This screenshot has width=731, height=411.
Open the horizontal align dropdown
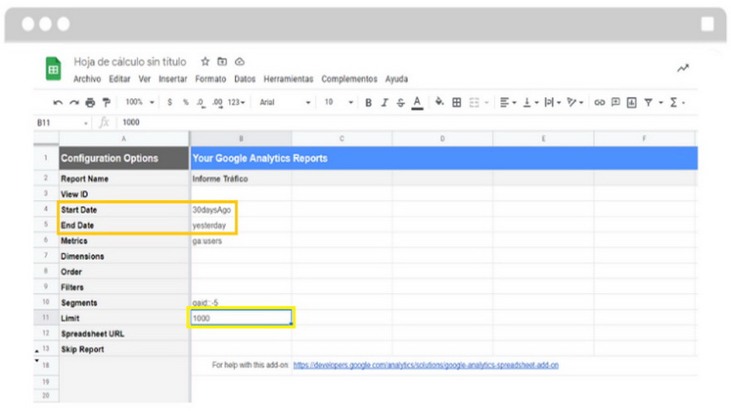tap(508, 102)
